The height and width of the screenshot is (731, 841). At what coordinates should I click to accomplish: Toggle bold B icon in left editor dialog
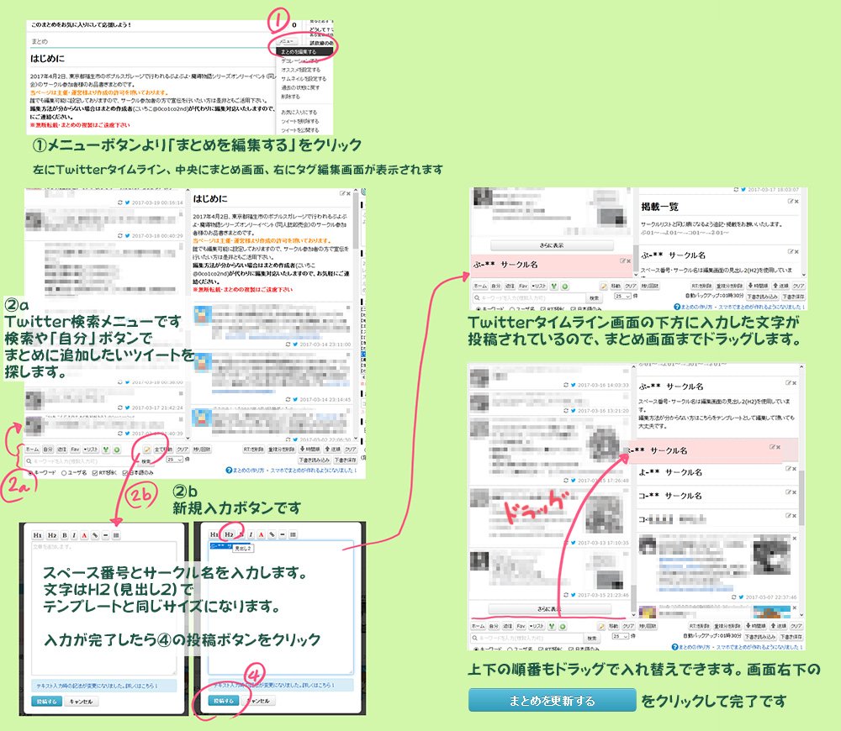65,535
